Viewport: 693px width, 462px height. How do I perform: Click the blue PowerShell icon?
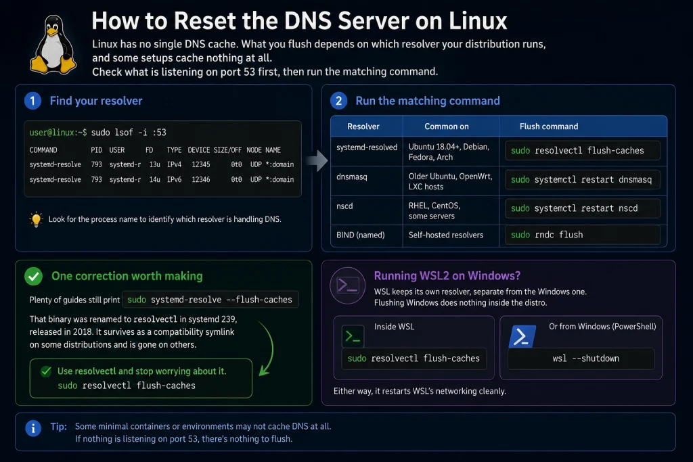(522, 337)
